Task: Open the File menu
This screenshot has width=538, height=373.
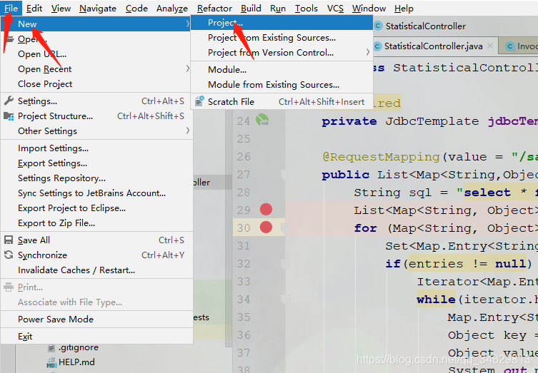Action: click(x=11, y=9)
